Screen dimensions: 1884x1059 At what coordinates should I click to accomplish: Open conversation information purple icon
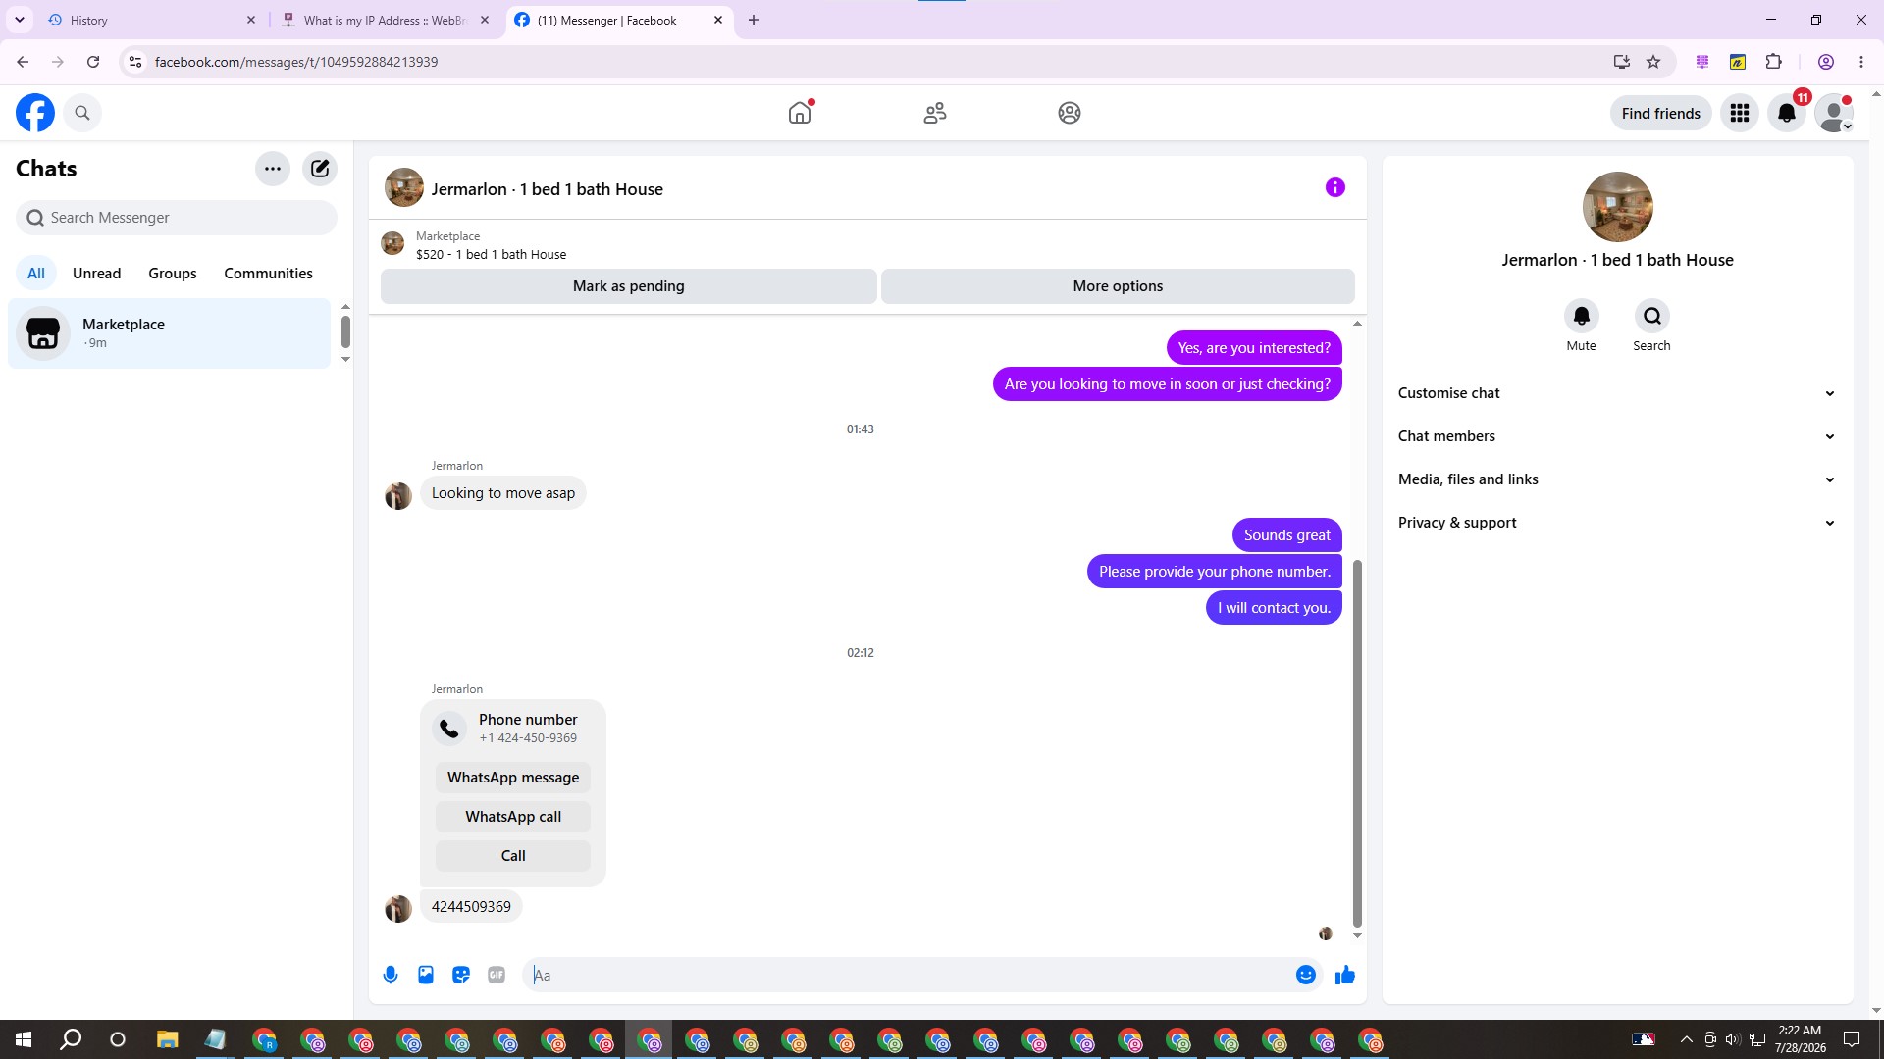click(1335, 187)
